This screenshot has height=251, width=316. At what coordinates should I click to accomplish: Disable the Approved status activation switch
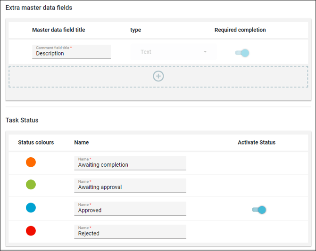coord(259,210)
